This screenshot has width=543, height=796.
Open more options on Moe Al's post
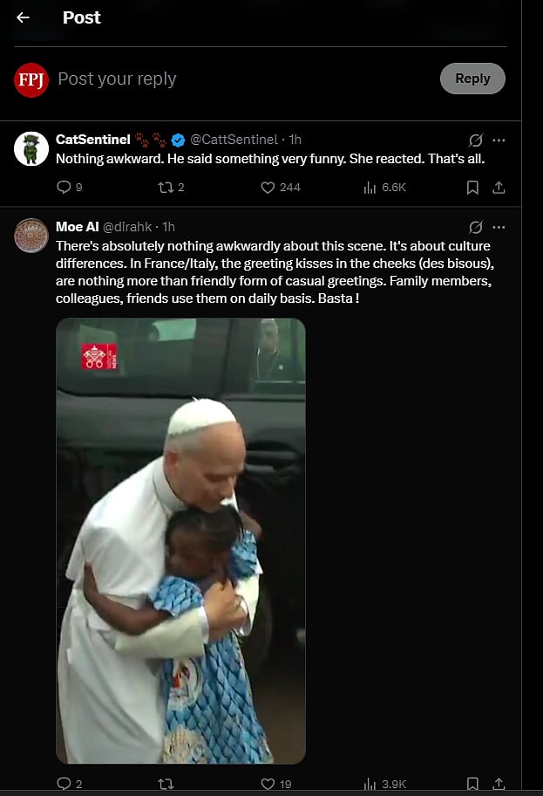[x=499, y=227]
